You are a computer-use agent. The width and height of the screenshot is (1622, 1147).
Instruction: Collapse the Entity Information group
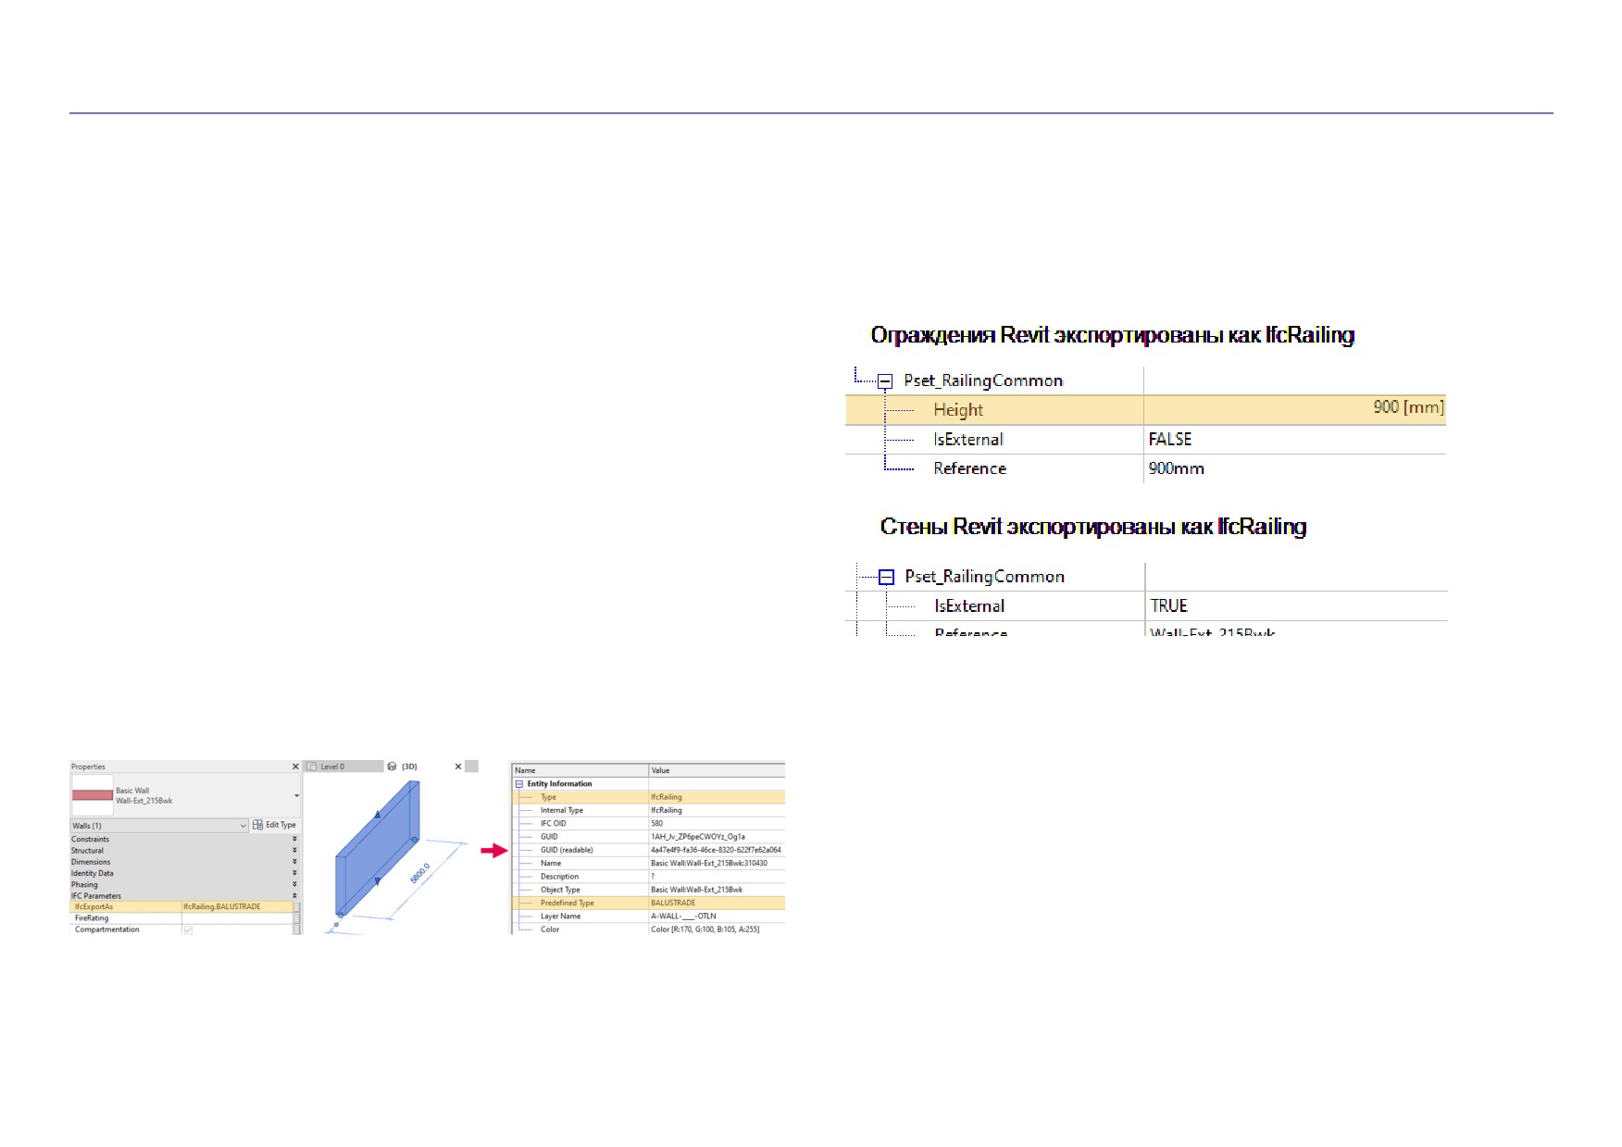[x=518, y=784]
